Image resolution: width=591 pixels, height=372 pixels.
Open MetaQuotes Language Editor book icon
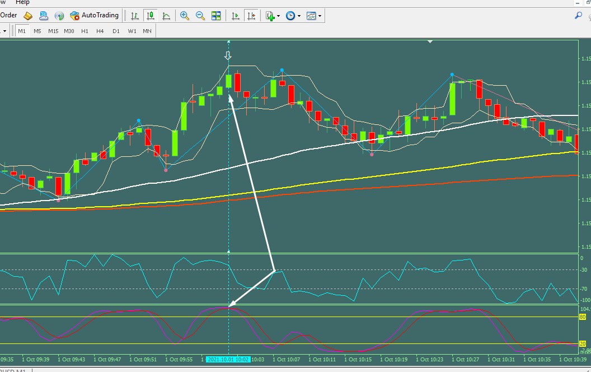tap(28, 16)
